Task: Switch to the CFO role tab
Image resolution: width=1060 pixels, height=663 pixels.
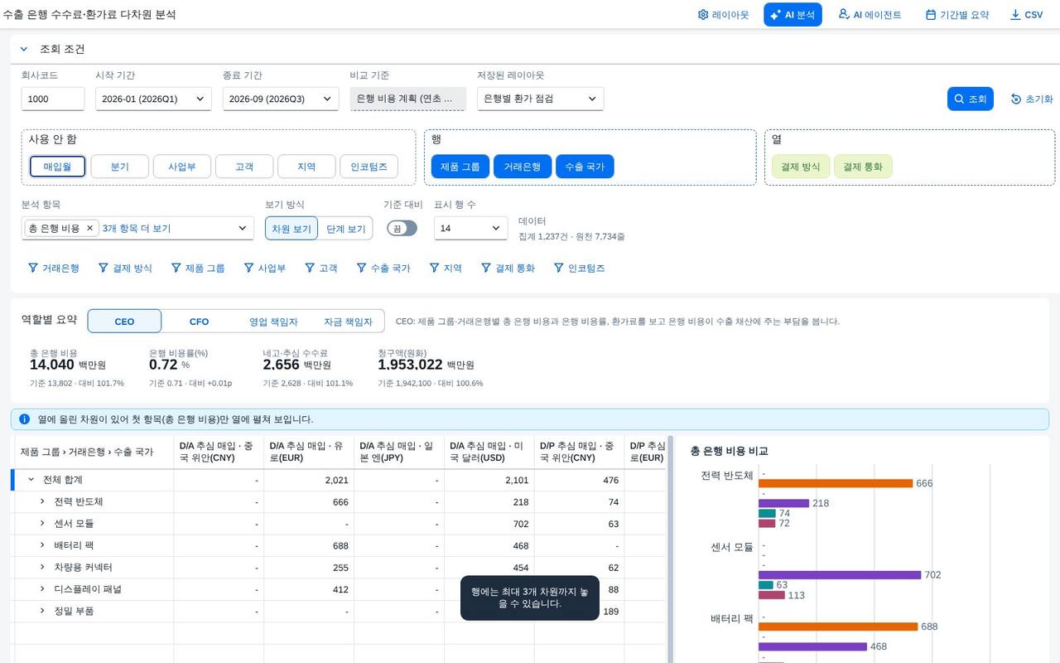Action: [199, 322]
